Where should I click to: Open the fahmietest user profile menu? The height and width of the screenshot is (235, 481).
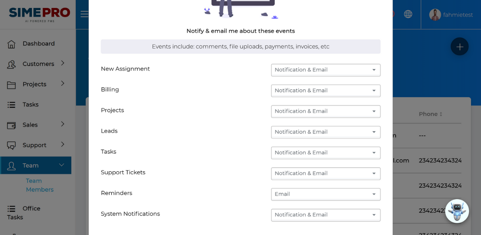[x=451, y=15]
